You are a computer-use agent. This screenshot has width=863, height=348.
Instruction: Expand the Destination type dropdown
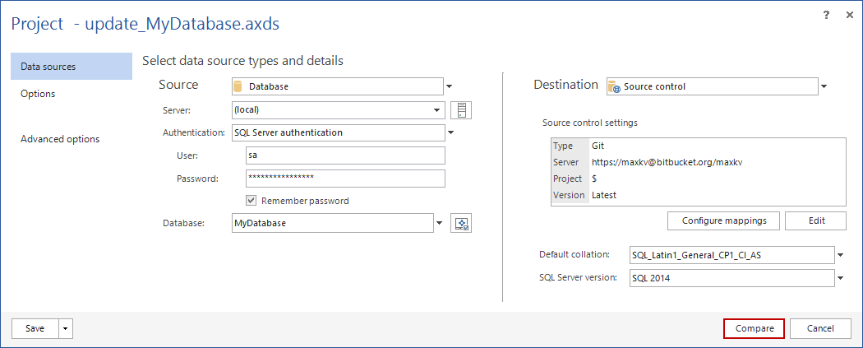[824, 86]
